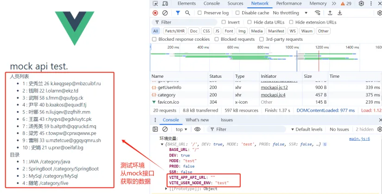Click the stop recording network log icon

(155, 13)
